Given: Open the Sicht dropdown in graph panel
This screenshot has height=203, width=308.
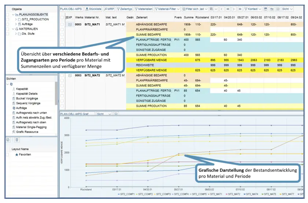Looking at the screenshot, I should (x=104, y=114).
